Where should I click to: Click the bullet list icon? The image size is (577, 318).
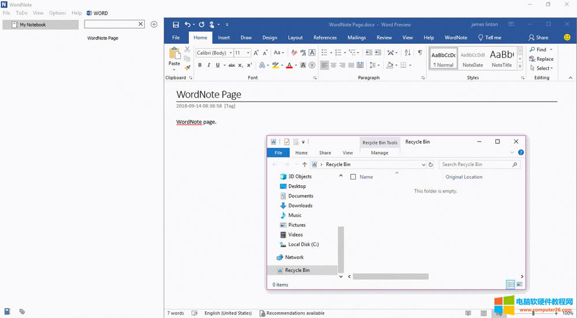point(325,53)
